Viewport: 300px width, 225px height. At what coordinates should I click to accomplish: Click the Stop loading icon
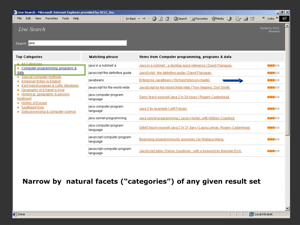154,18
